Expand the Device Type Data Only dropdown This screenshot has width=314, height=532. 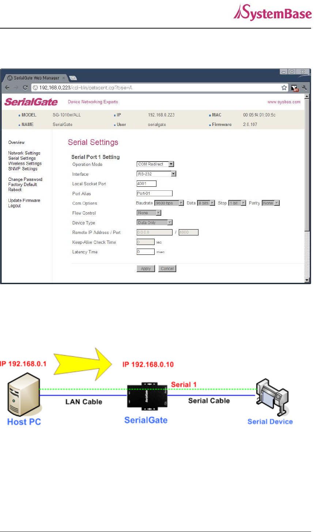[x=155, y=223]
